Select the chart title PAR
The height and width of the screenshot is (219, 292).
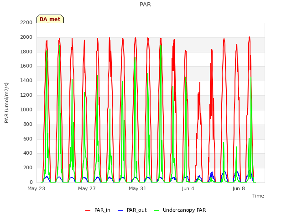[145, 4]
